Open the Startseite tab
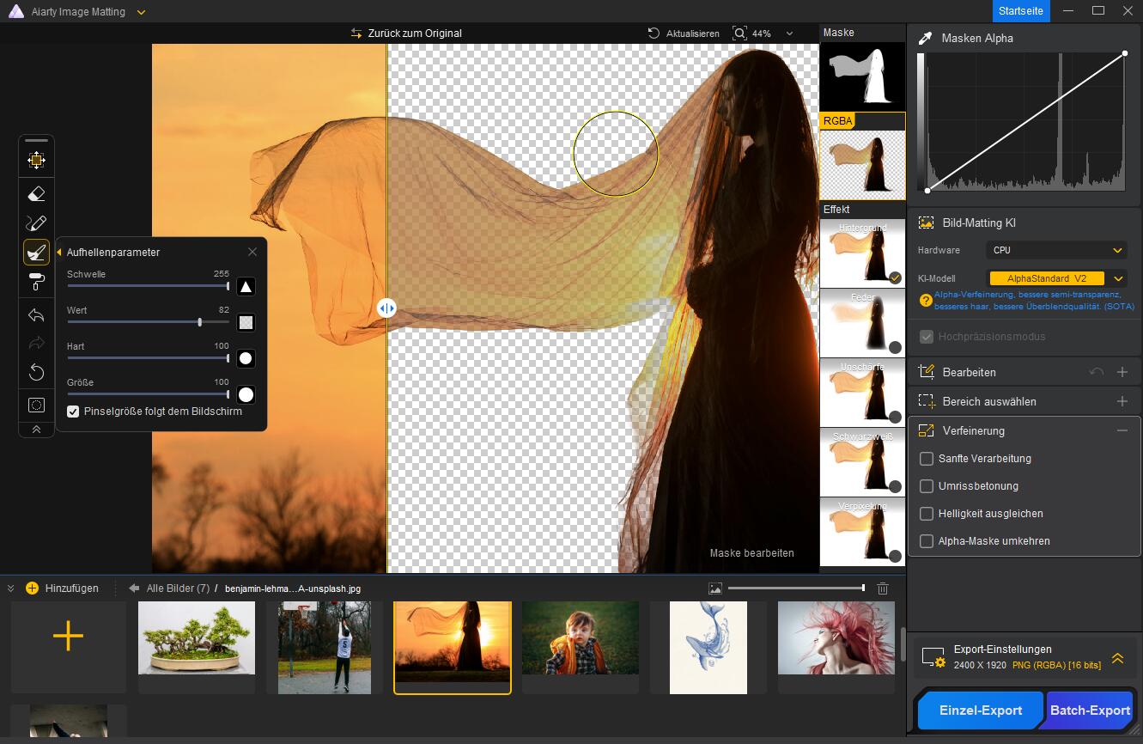1143x744 pixels. point(1020,11)
